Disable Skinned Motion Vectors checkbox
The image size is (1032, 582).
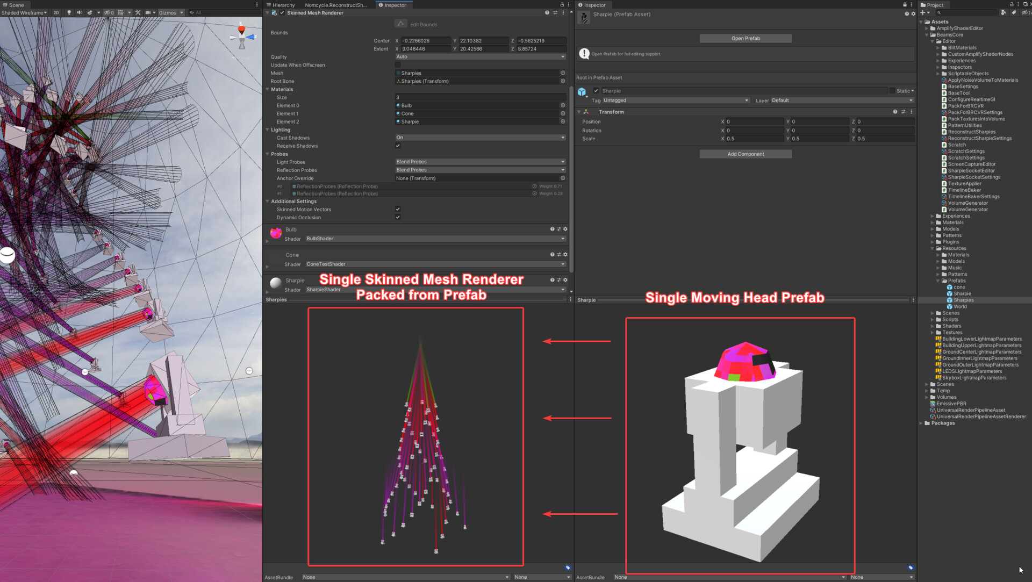(398, 209)
